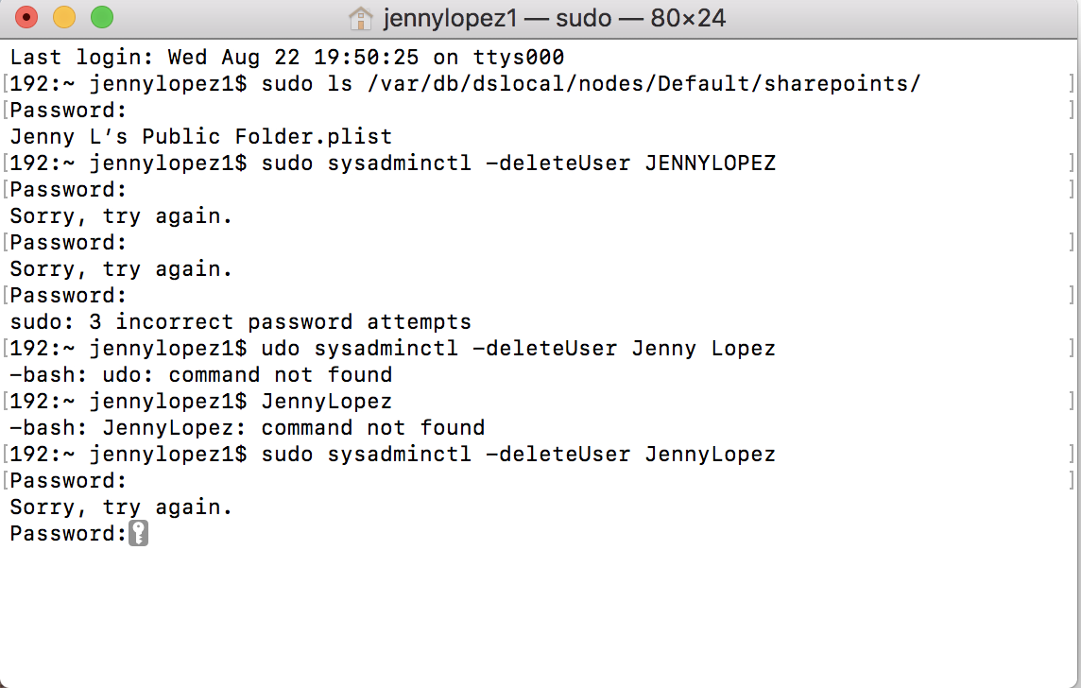Click "-bash: udo: command not found" error
The width and height of the screenshot is (1081, 688).
(200, 375)
